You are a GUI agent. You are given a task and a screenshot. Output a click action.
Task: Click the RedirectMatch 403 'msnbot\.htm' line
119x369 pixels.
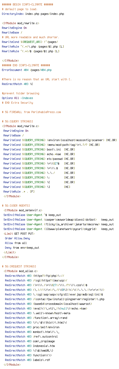tap(32, 332)
